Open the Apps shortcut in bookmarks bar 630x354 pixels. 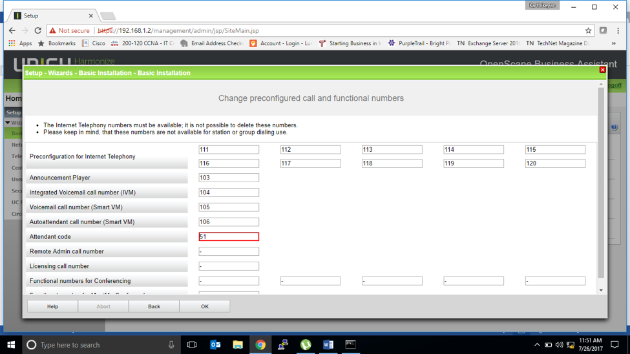(20, 43)
